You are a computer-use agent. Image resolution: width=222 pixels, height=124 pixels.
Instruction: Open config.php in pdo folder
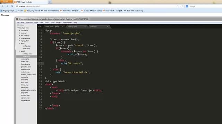(x=26, y=46)
